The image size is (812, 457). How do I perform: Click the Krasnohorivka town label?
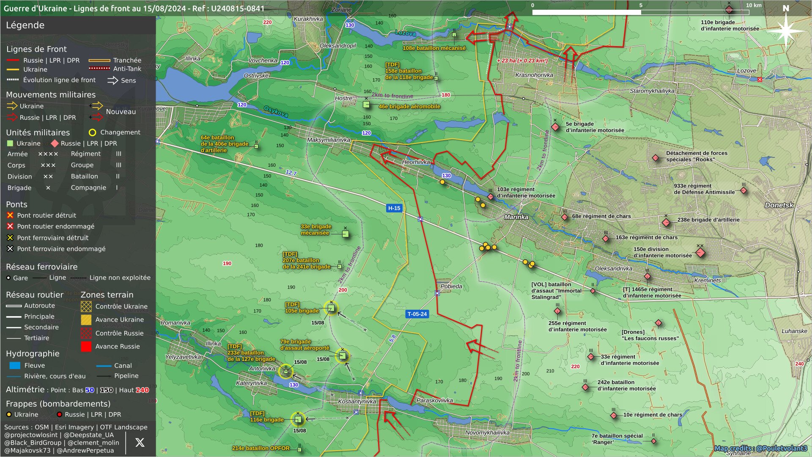point(534,75)
